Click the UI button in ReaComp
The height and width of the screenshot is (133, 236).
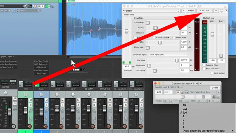tap(216, 10)
